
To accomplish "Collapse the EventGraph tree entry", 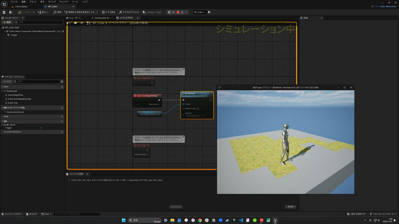I will (3, 91).
